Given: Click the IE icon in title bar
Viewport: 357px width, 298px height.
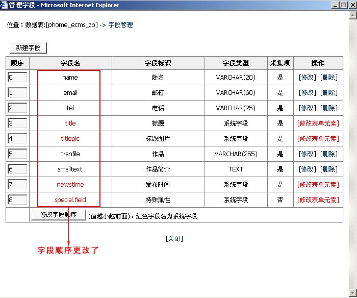Looking at the screenshot, I should pyautogui.click(x=5, y=5).
